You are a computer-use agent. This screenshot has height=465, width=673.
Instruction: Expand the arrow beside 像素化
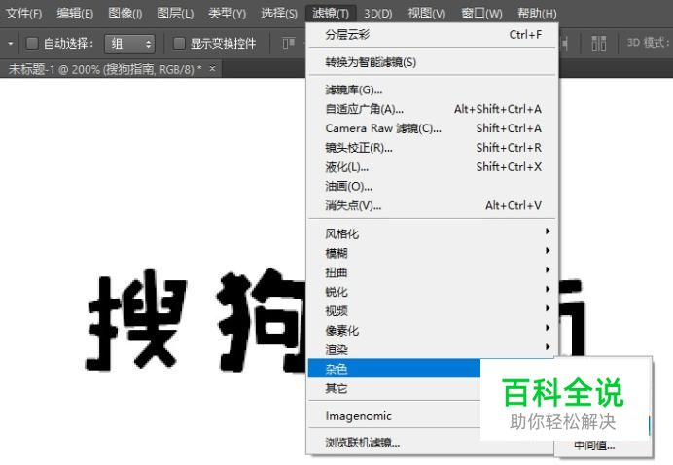coord(548,328)
